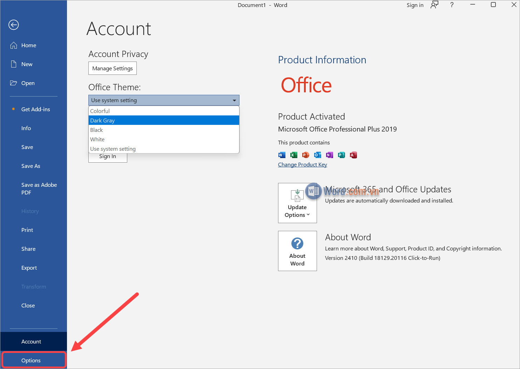Click the Word app icon under product contains
520x369 pixels.
pos(282,155)
